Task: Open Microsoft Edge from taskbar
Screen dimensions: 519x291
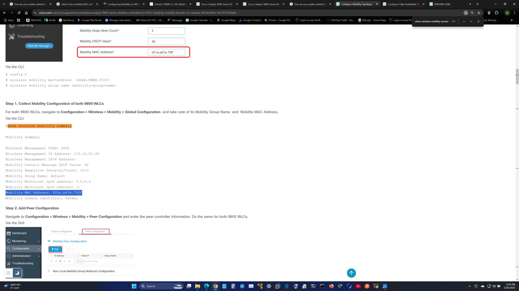Action: click(207, 286)
